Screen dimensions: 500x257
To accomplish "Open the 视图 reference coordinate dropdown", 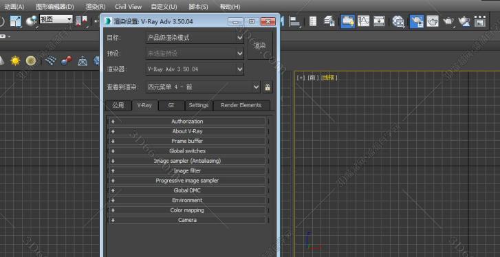I will pyautogui.click(x=56, y=19).
